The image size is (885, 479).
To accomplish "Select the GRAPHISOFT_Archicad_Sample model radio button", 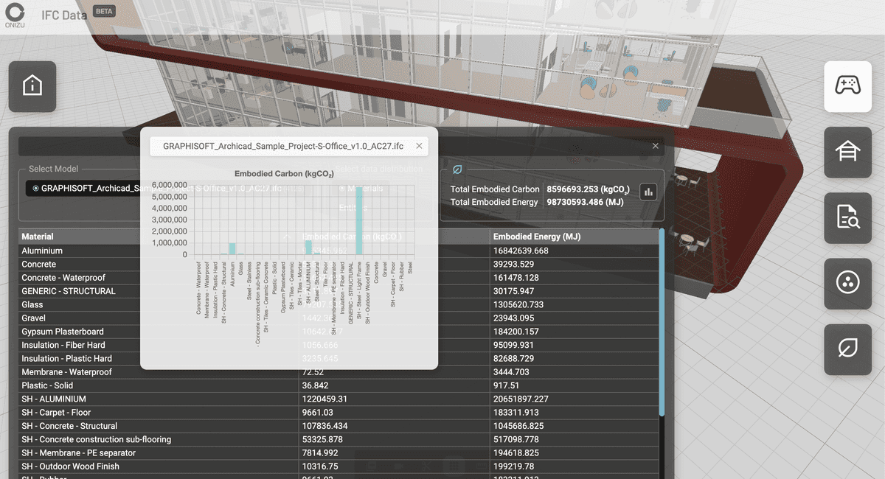I will pyautogui.click(x=35, y=188).
